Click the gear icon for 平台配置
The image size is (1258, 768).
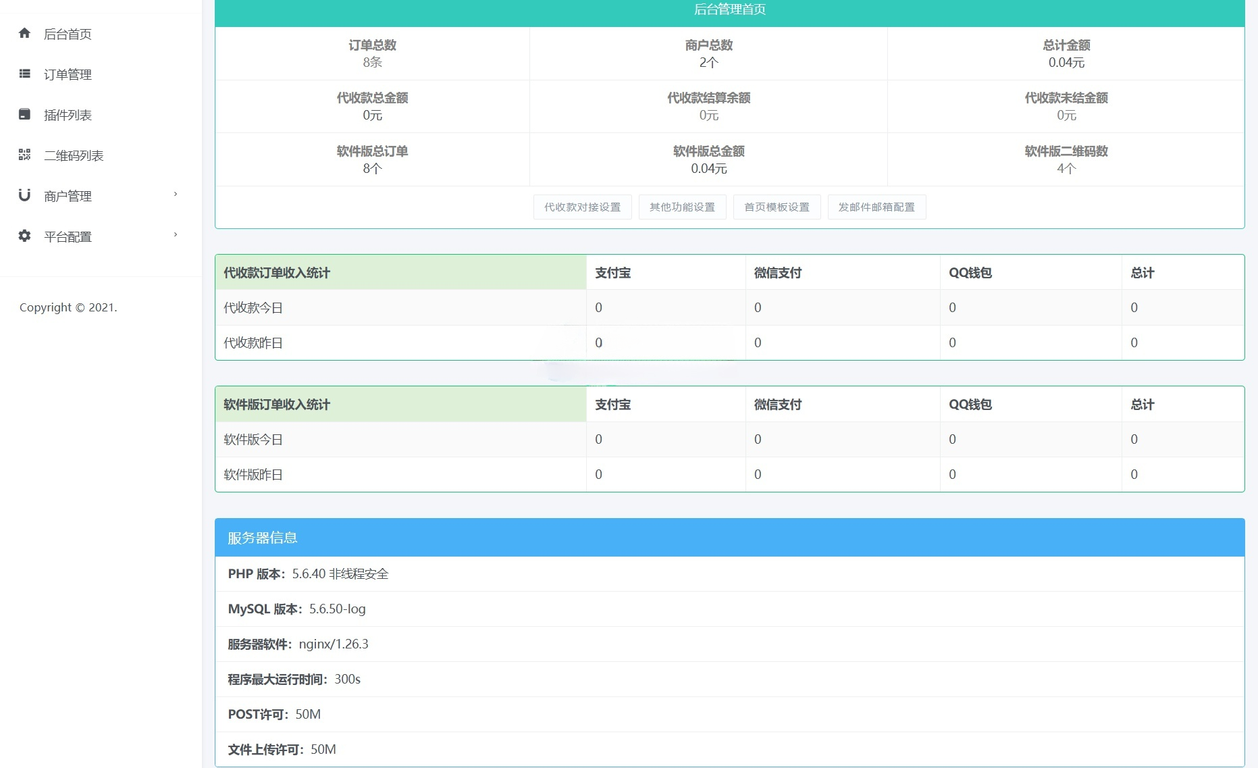click(x=25, y=236)
